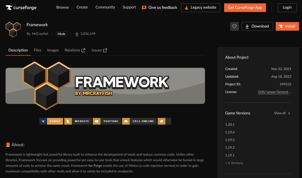This screenshot has width=302, height=178.
Task: Click the 3,036,149 downloads count
Action: click(88, 34)
